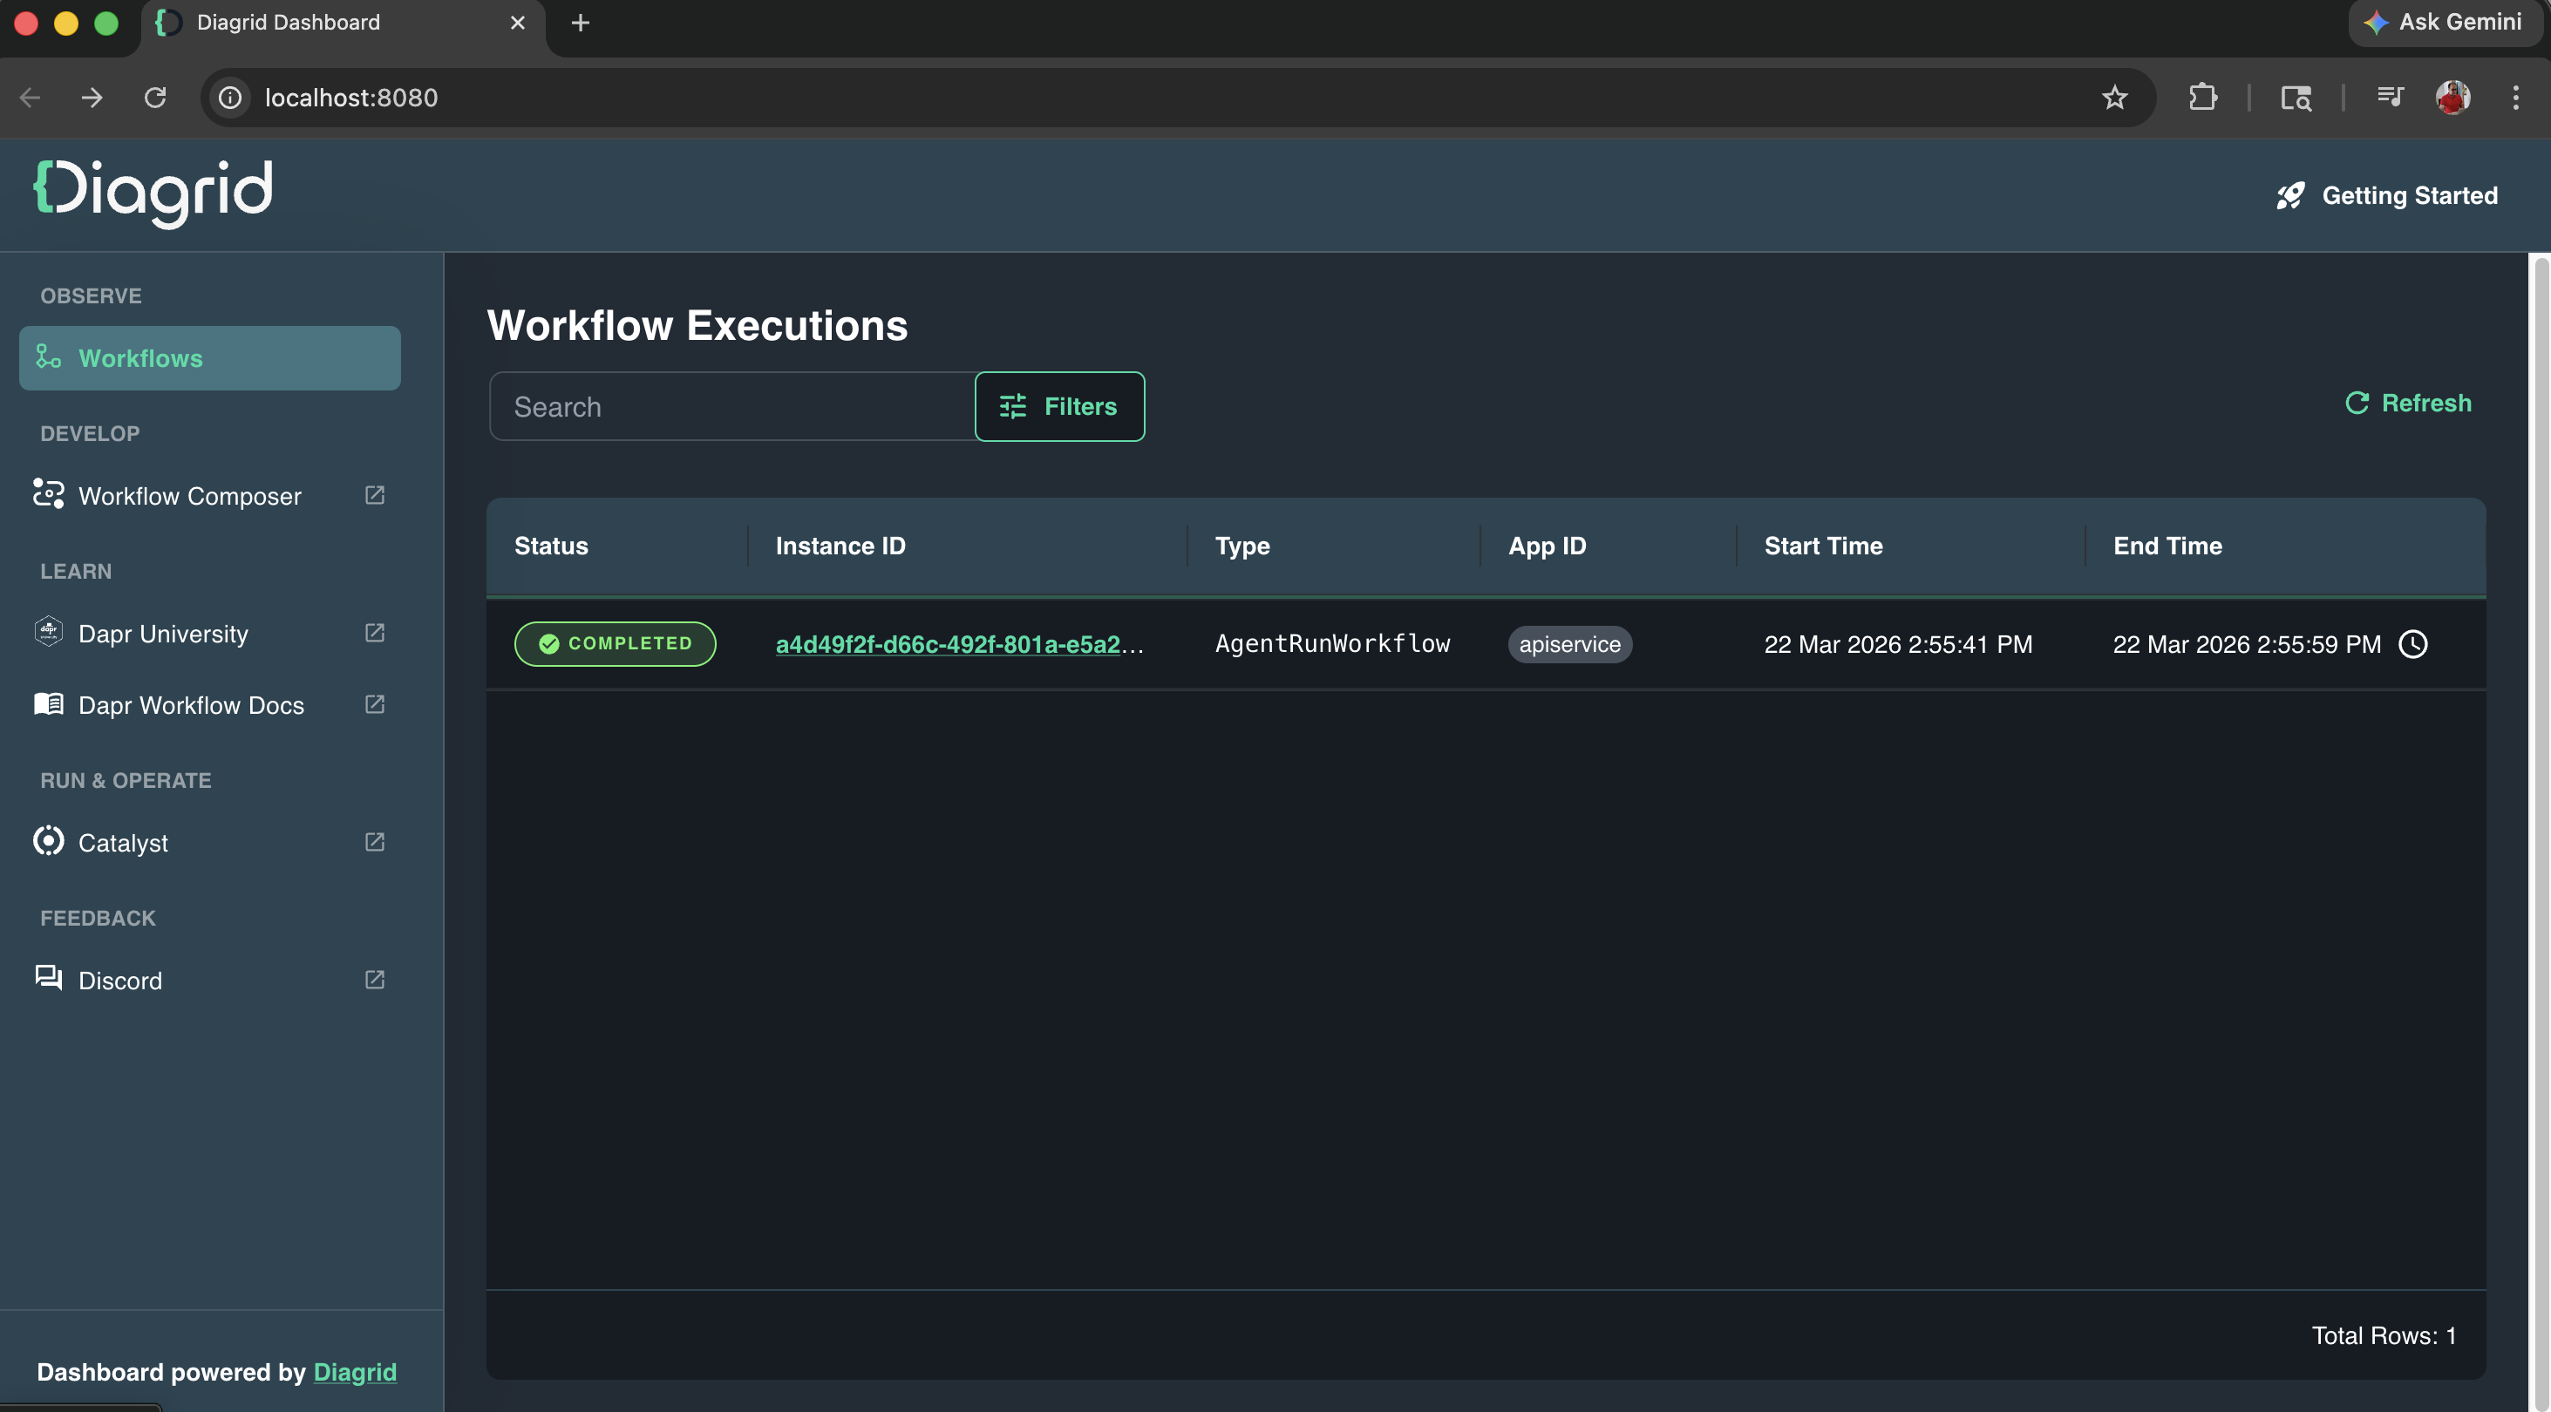Screen dimensions: 2551x1412
Task: Click the clock icon beside End Time
Action: pyautogui.click(x=2412, y=645)
